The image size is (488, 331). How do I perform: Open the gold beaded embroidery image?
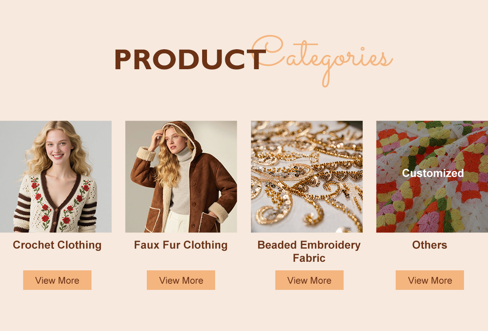[307, 177]
